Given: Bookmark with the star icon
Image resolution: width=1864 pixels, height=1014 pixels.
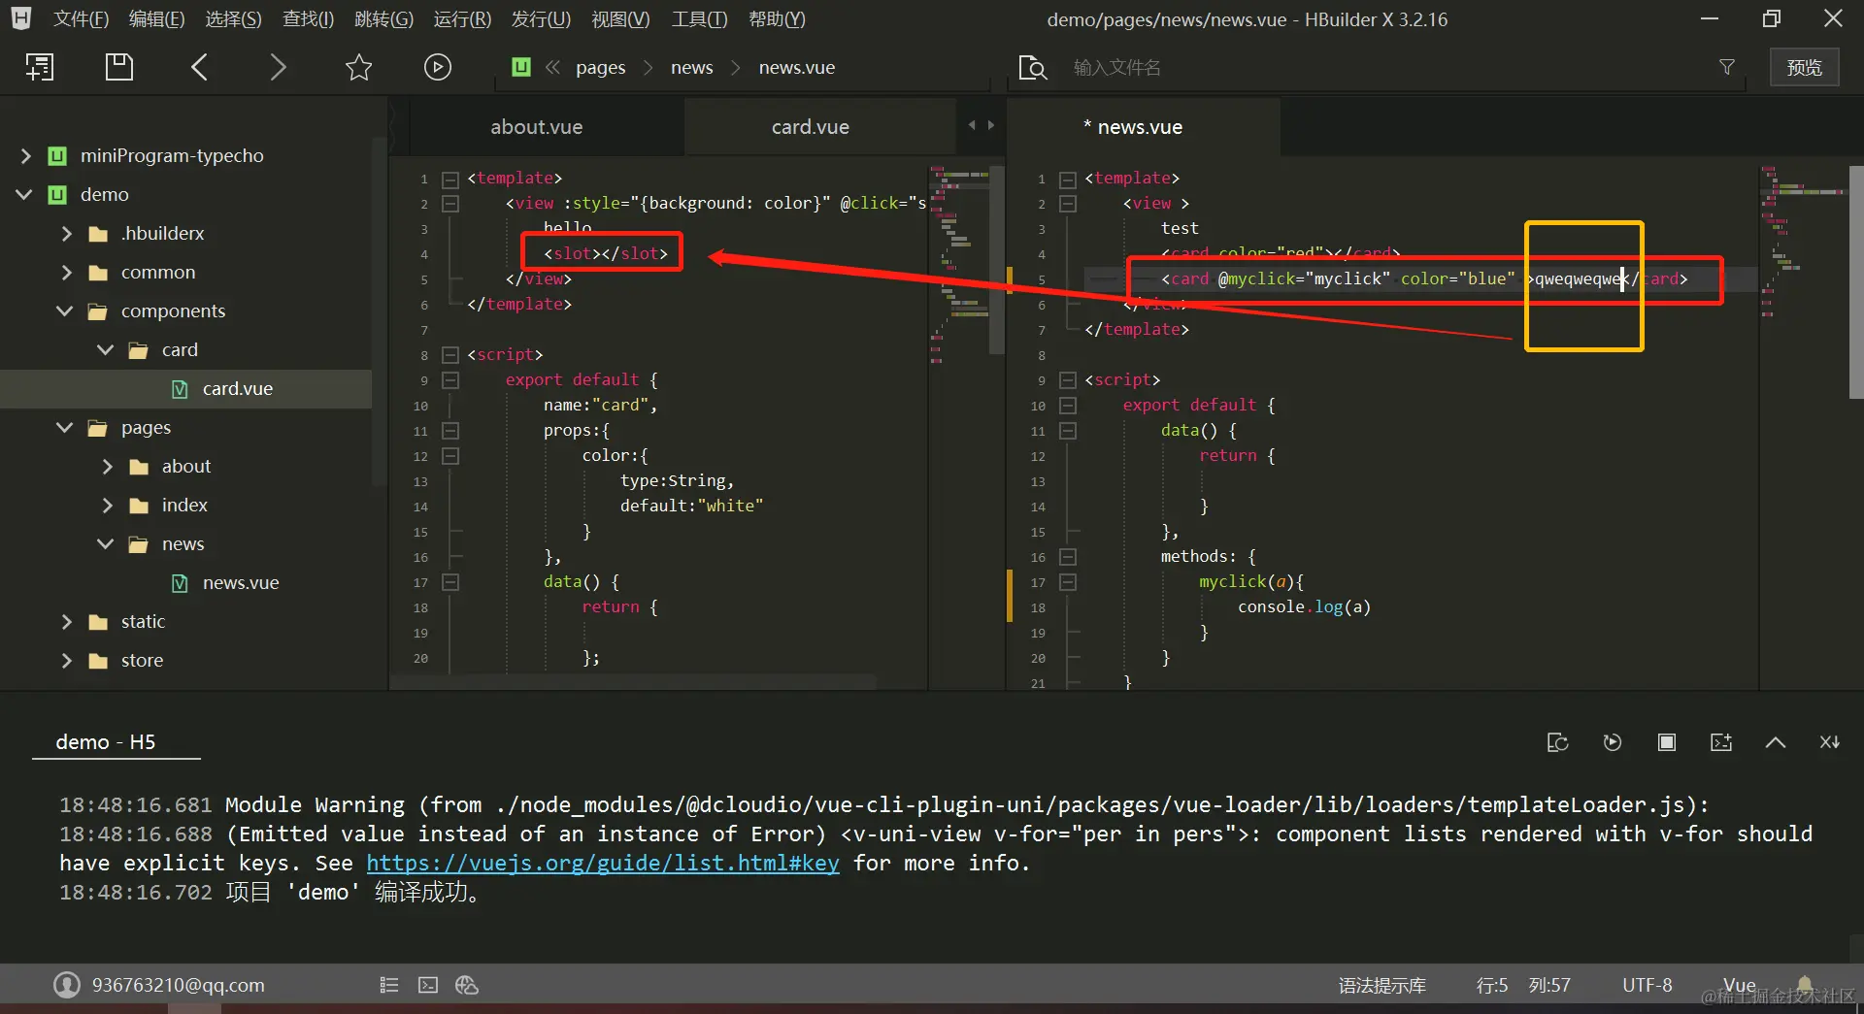Looking at the screenshot, I should click(x=358, y=67).
